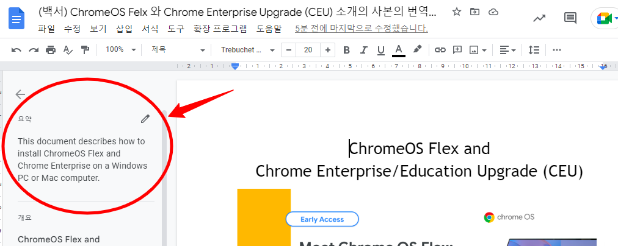Toggle italic formatting
The width and height of the screenshot is (618, 246).
(364, 50)
